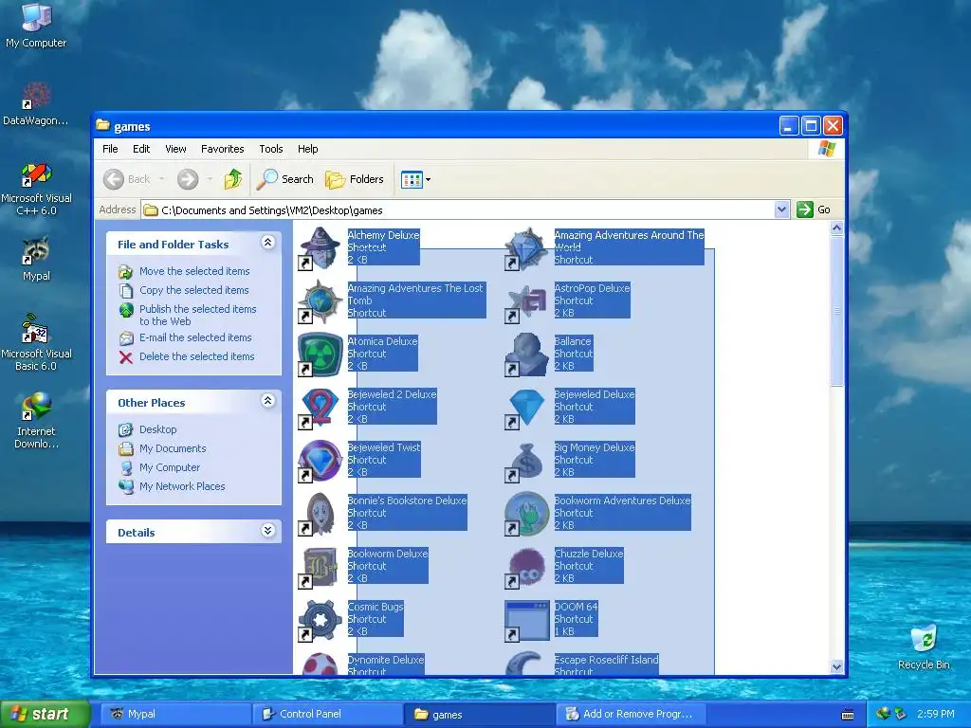Select the Bejeweled Twist shortcut icon
The width and height of the screenshot is (971, 728).
click(x=321, y=461)
